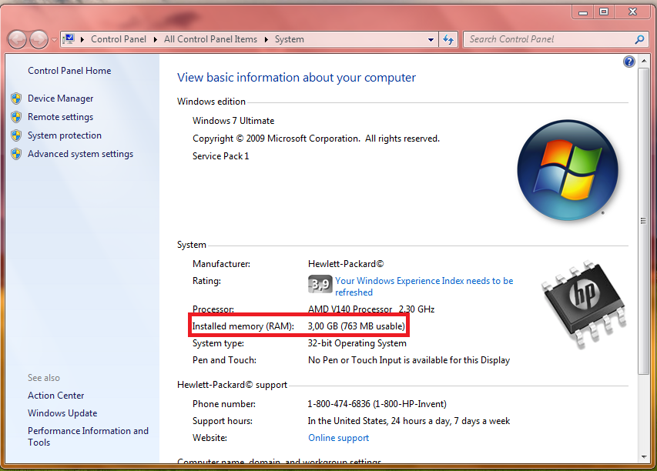Click the magnifier search icon

[x=639, y=39]
